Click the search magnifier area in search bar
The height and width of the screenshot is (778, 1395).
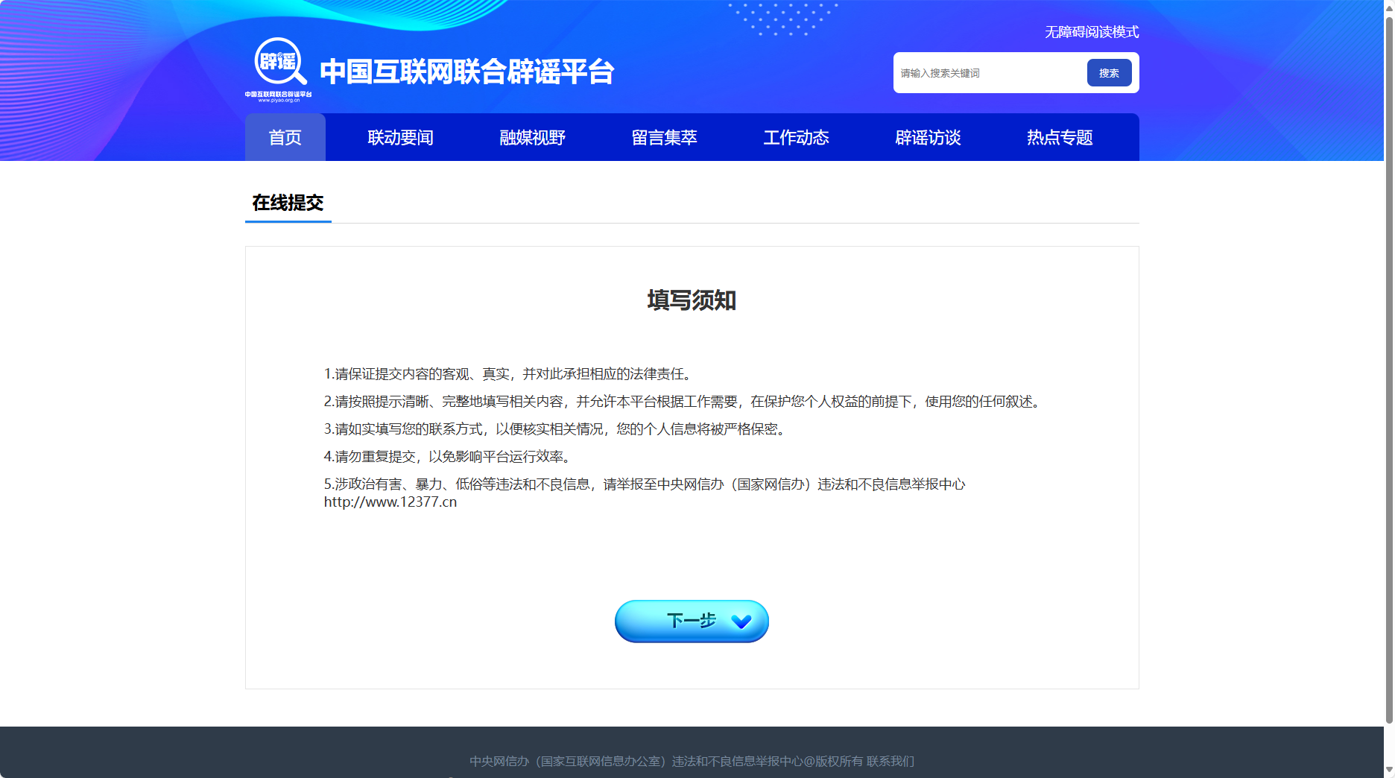[1109, 72]
